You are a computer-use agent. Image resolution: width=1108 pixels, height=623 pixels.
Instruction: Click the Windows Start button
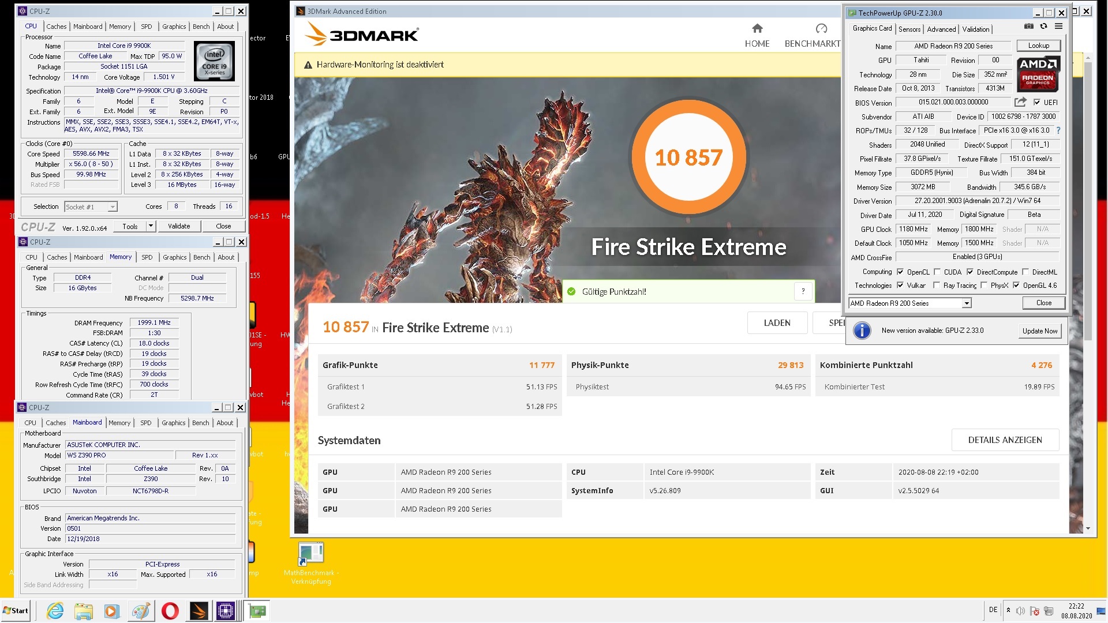pyautogui.click(x=16, y=611)
